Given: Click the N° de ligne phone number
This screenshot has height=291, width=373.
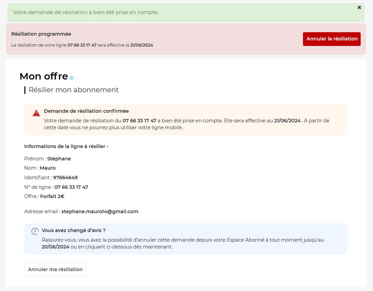Looking at the screenshot, I should 71,187.
